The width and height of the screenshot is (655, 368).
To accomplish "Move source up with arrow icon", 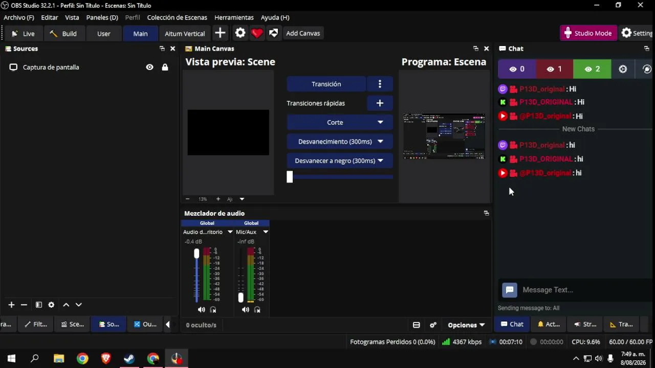I will [66, 305].
